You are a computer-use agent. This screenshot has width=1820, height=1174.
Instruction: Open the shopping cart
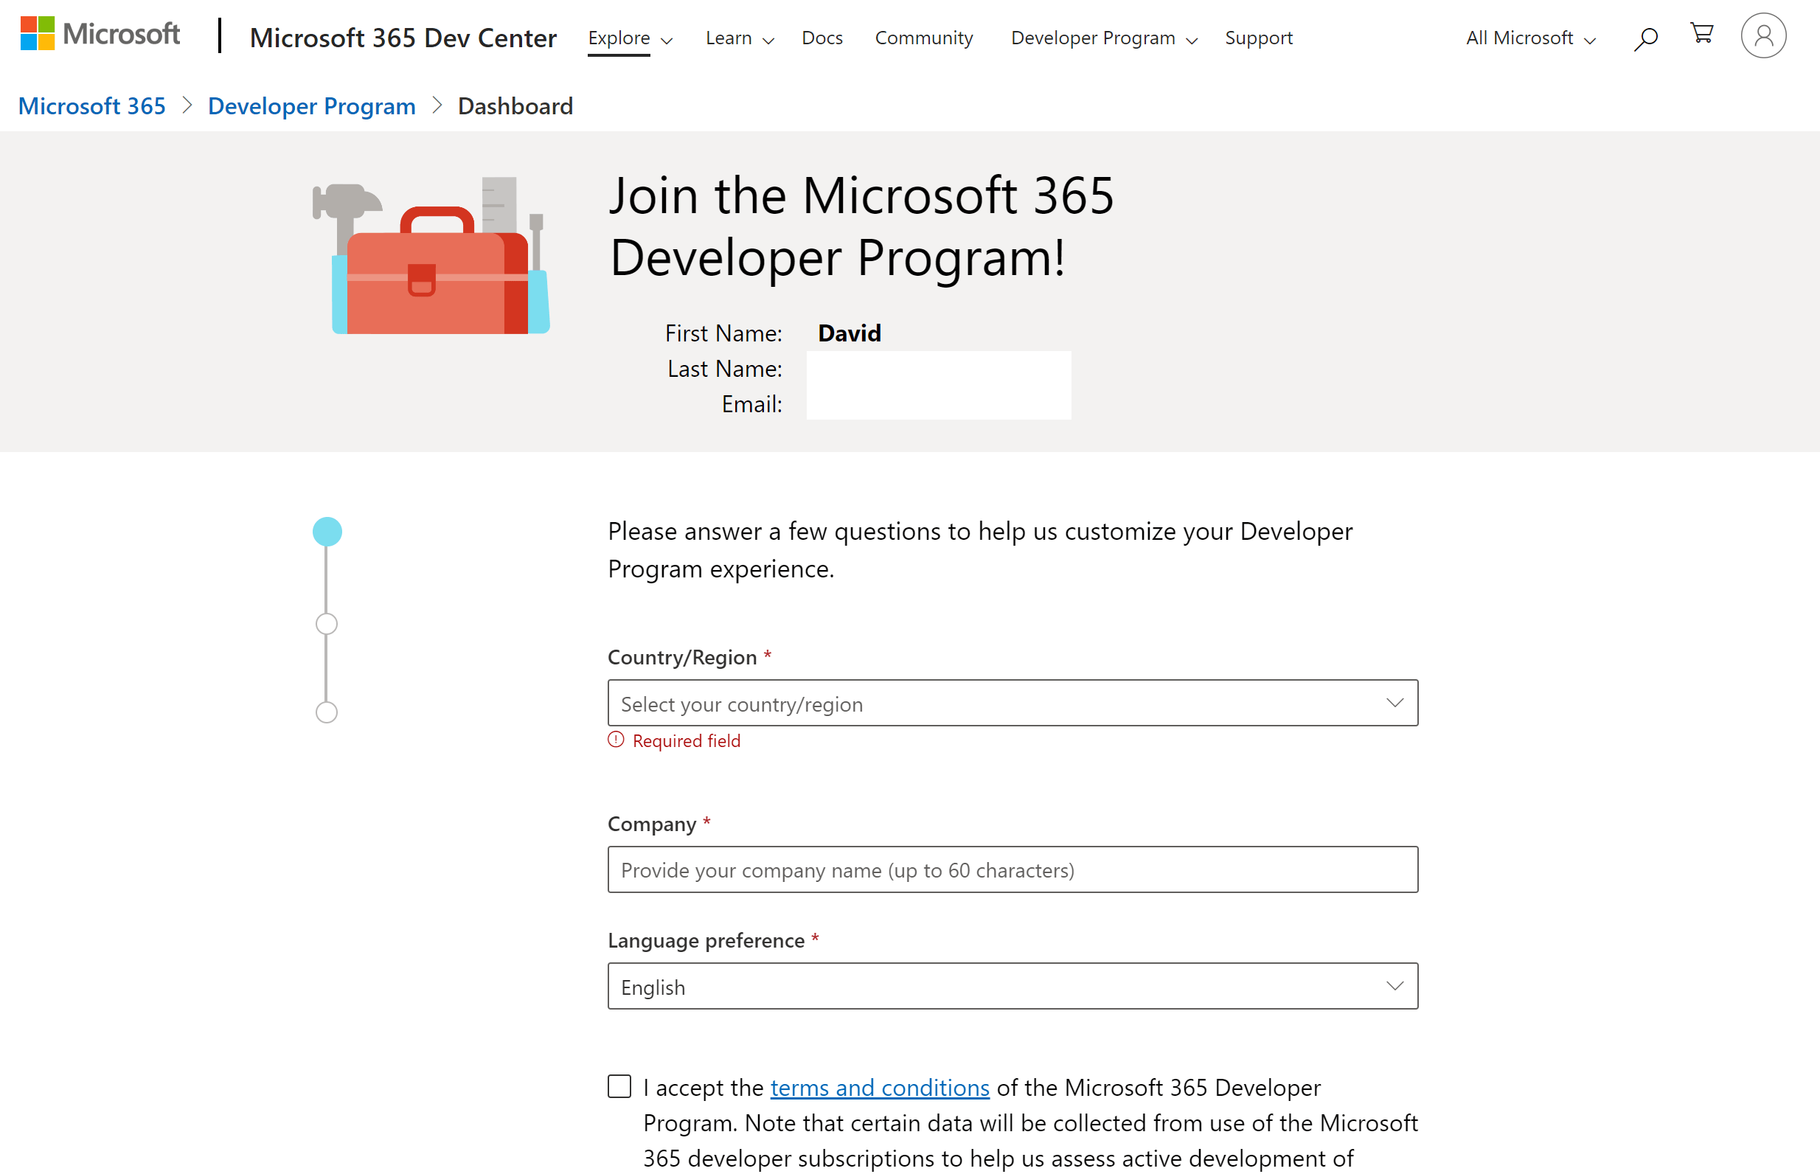click(x=1701, y=33)
